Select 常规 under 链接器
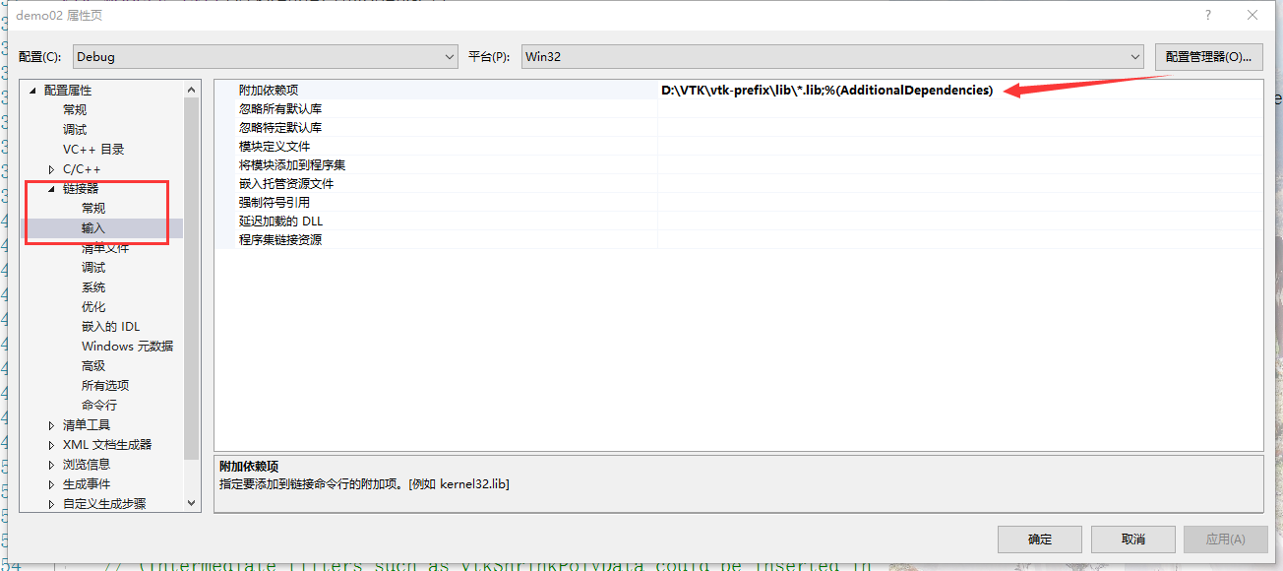 (93, 208)
